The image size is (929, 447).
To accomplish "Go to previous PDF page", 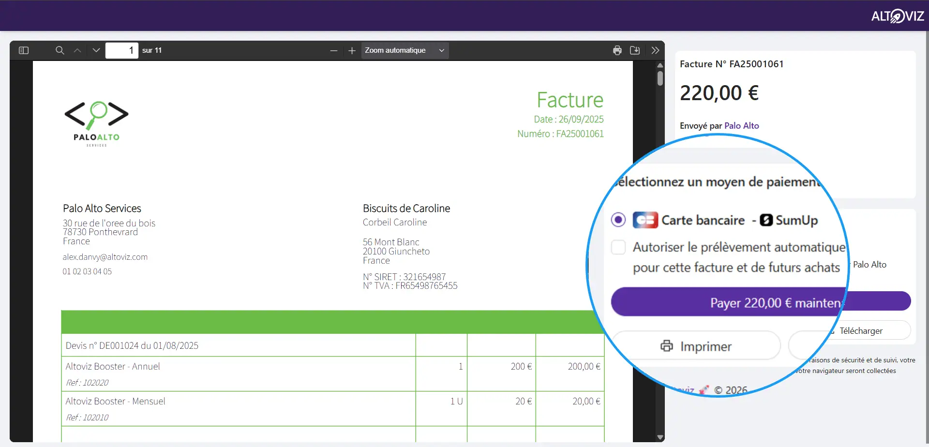I will (77, 50).
